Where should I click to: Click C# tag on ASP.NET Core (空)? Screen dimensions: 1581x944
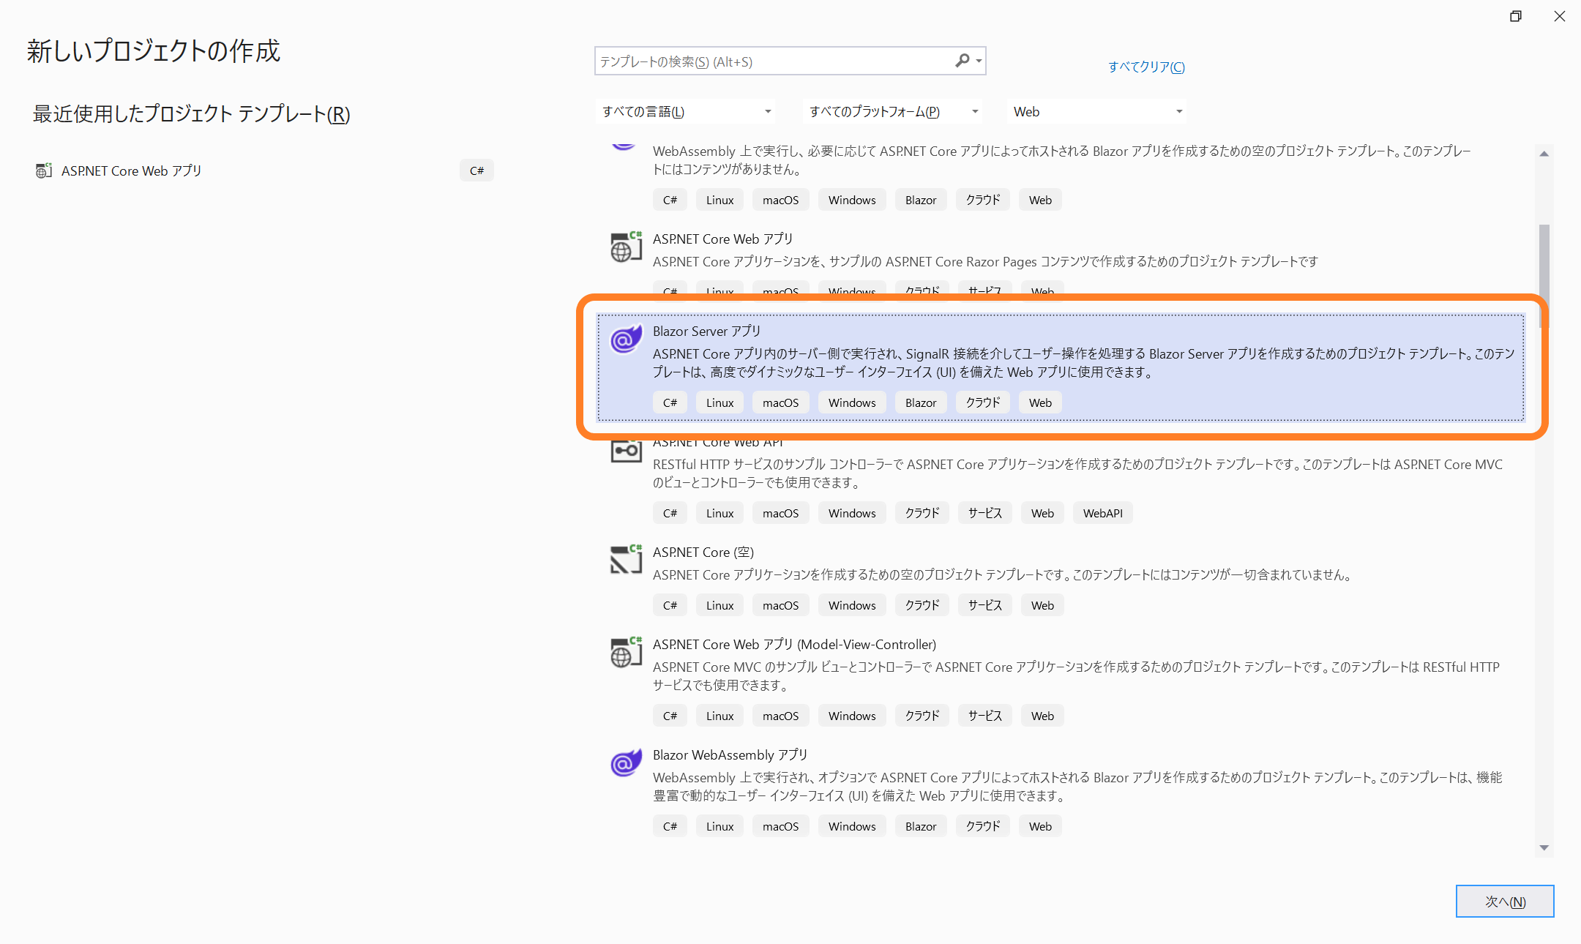click(x=670, y=605)
